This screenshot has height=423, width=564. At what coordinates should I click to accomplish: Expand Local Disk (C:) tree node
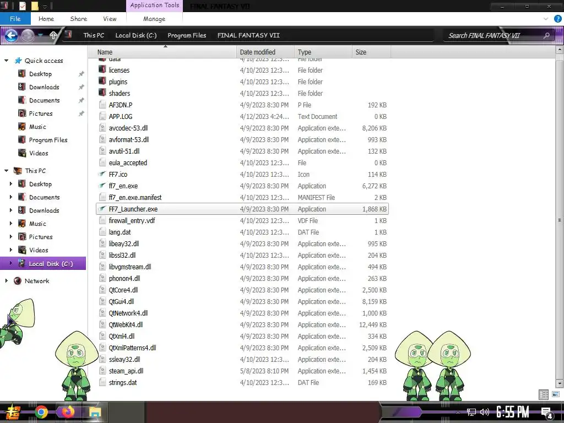[11, 263]
